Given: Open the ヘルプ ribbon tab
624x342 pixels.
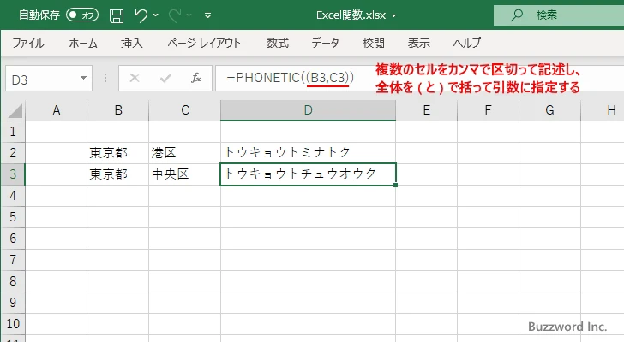Looking at the screenshot, I should [467, 43].
